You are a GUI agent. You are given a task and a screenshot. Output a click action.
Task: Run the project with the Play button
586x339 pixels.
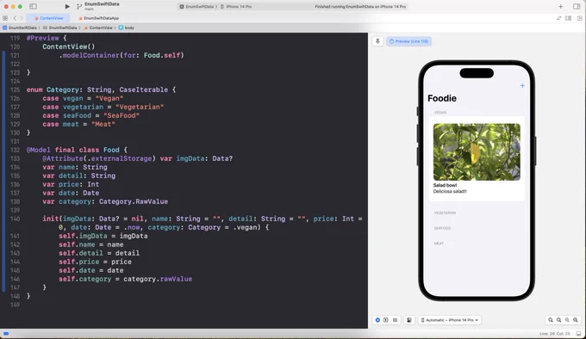[67, 6]
